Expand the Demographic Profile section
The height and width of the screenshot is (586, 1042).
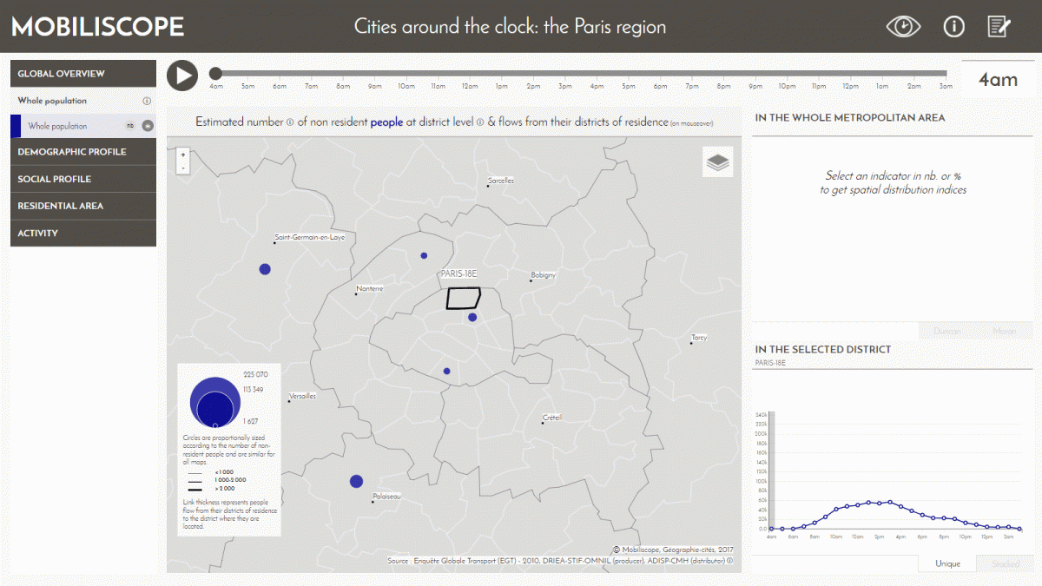(83, 152)
